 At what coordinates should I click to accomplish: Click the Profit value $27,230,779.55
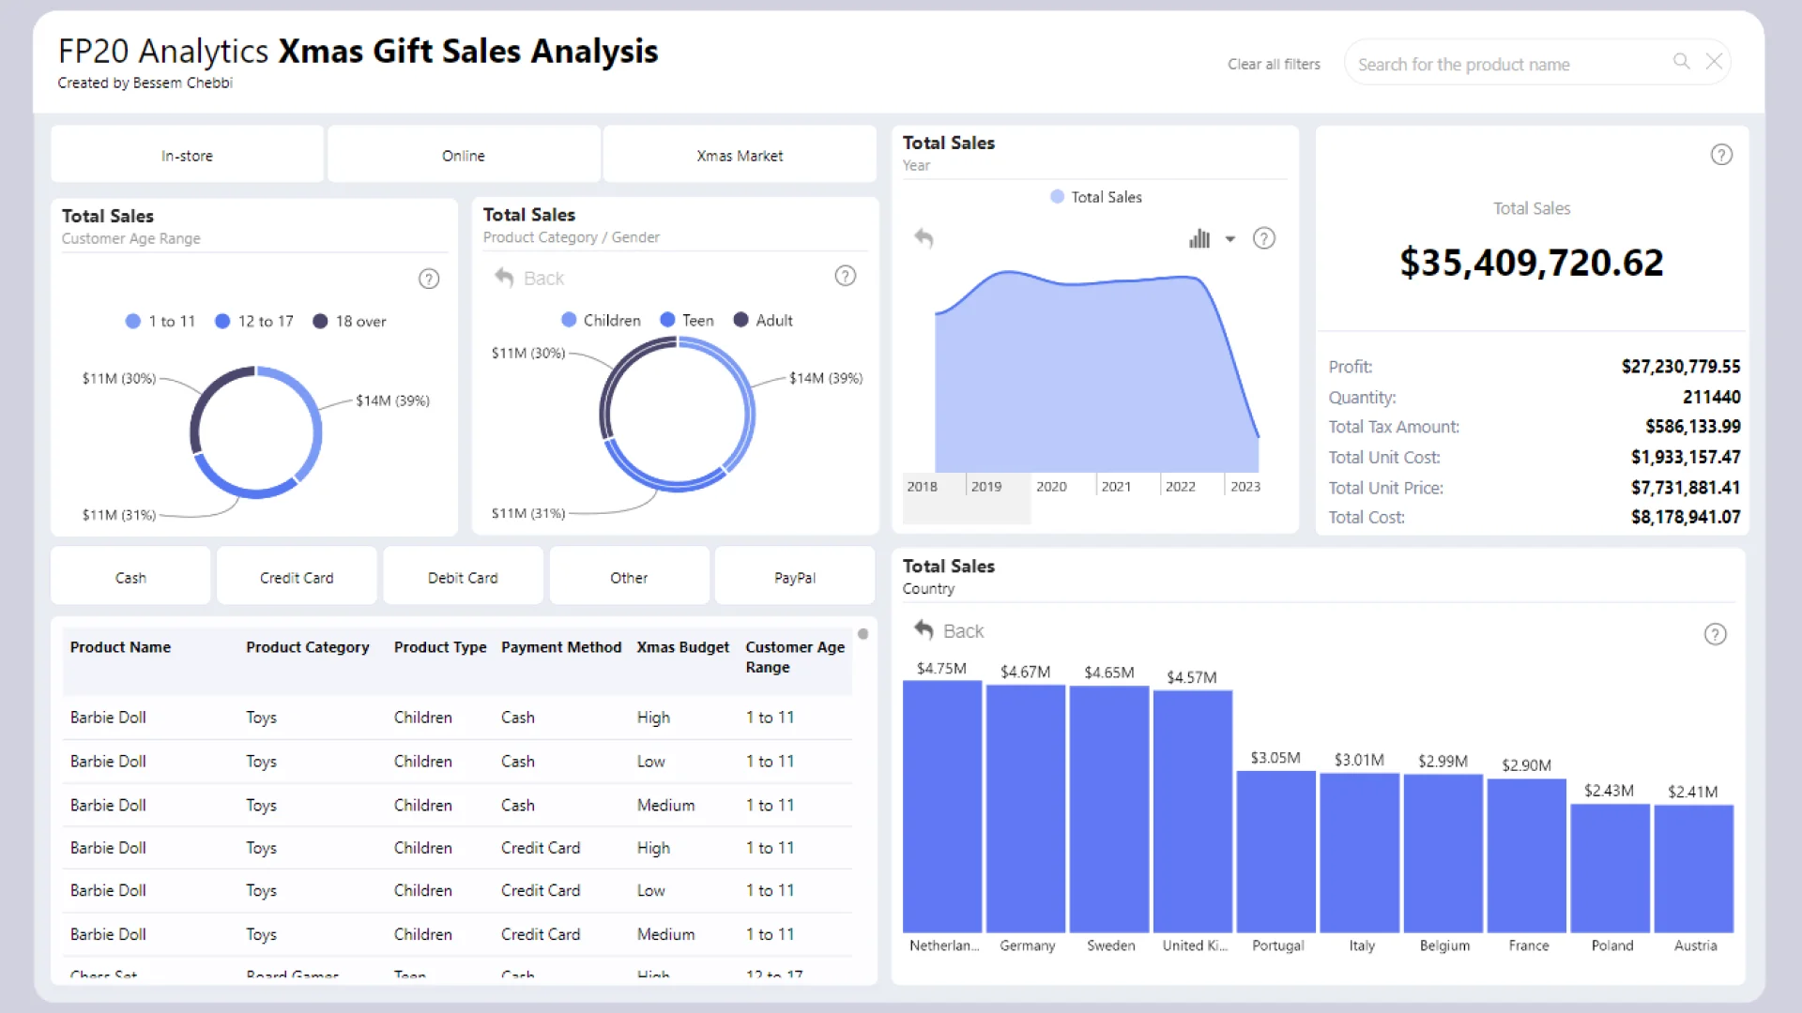tap(1681, 367)
